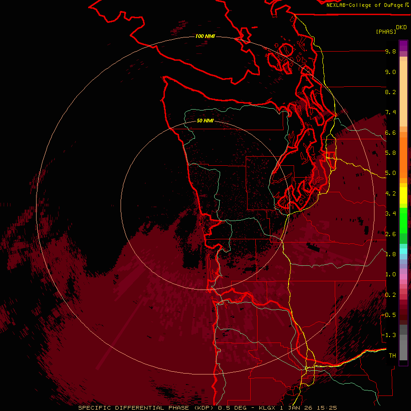Click the 0.2 scale value
The width and height of the screenshot is (411, 411).
(390, 295)
